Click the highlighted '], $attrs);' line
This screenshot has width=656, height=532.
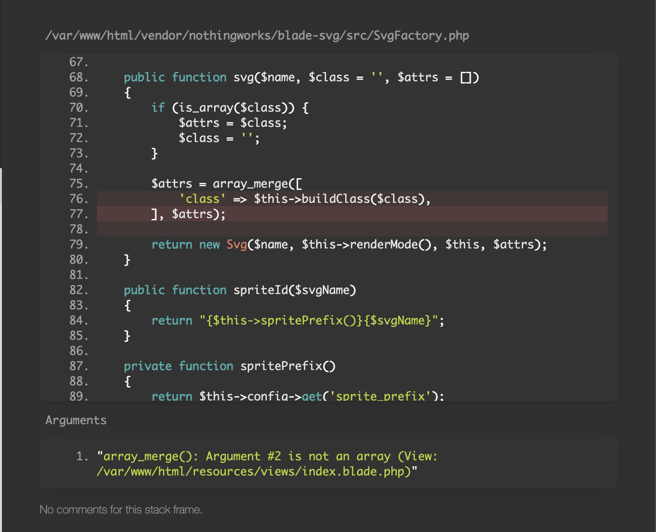(x=352, y=214)
